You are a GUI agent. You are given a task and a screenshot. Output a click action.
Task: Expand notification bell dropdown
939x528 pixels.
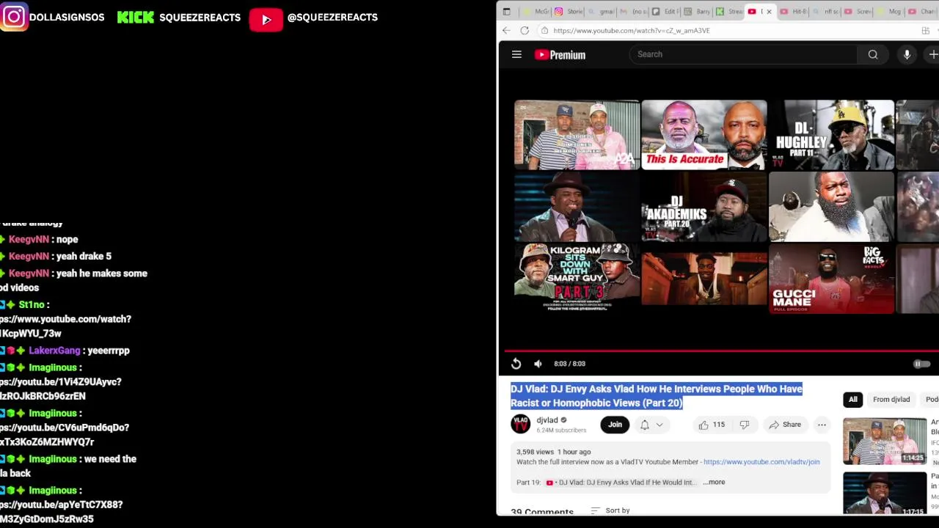click(x=651, y=425)
